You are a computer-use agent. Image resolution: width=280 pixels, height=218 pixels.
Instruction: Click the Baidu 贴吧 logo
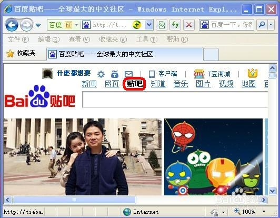point(39,96)
